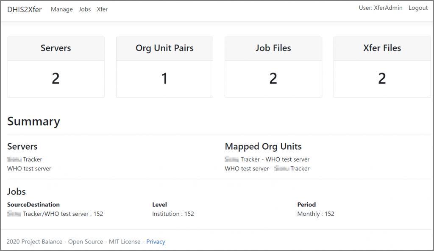
Task: Click the Org Unit Pairs count of 1
Action: 164,78
